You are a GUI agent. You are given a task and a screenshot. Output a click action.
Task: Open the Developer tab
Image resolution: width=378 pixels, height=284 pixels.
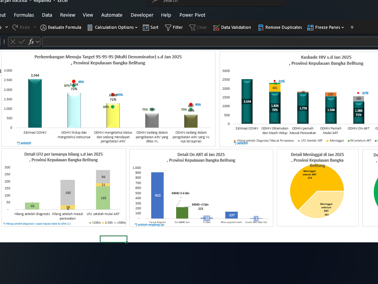tap(142, 15)
